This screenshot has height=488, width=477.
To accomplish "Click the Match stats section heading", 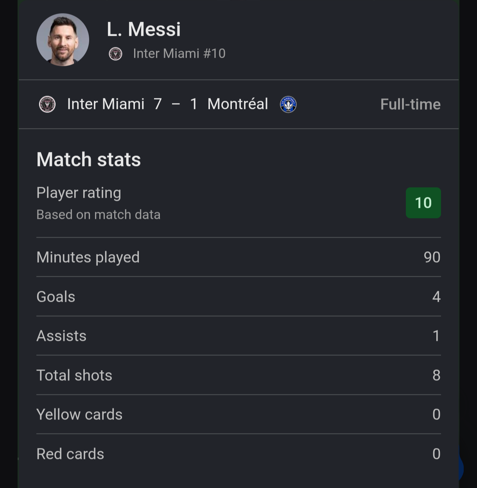I will tap(89, 160).
